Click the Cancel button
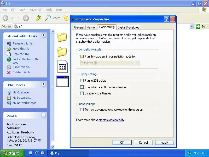Screen dimensions: 209x157 pos(143,142)
